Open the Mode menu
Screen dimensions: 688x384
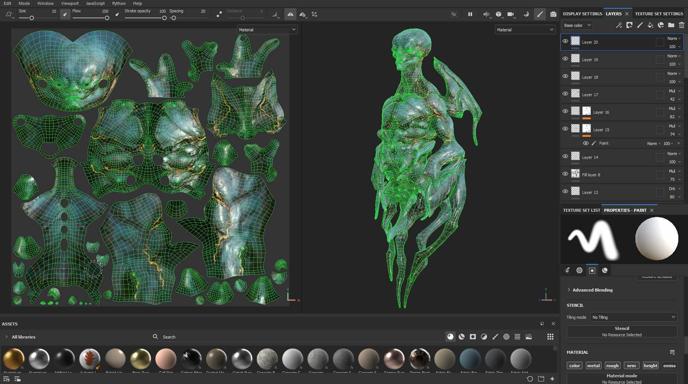click(24, 3)
